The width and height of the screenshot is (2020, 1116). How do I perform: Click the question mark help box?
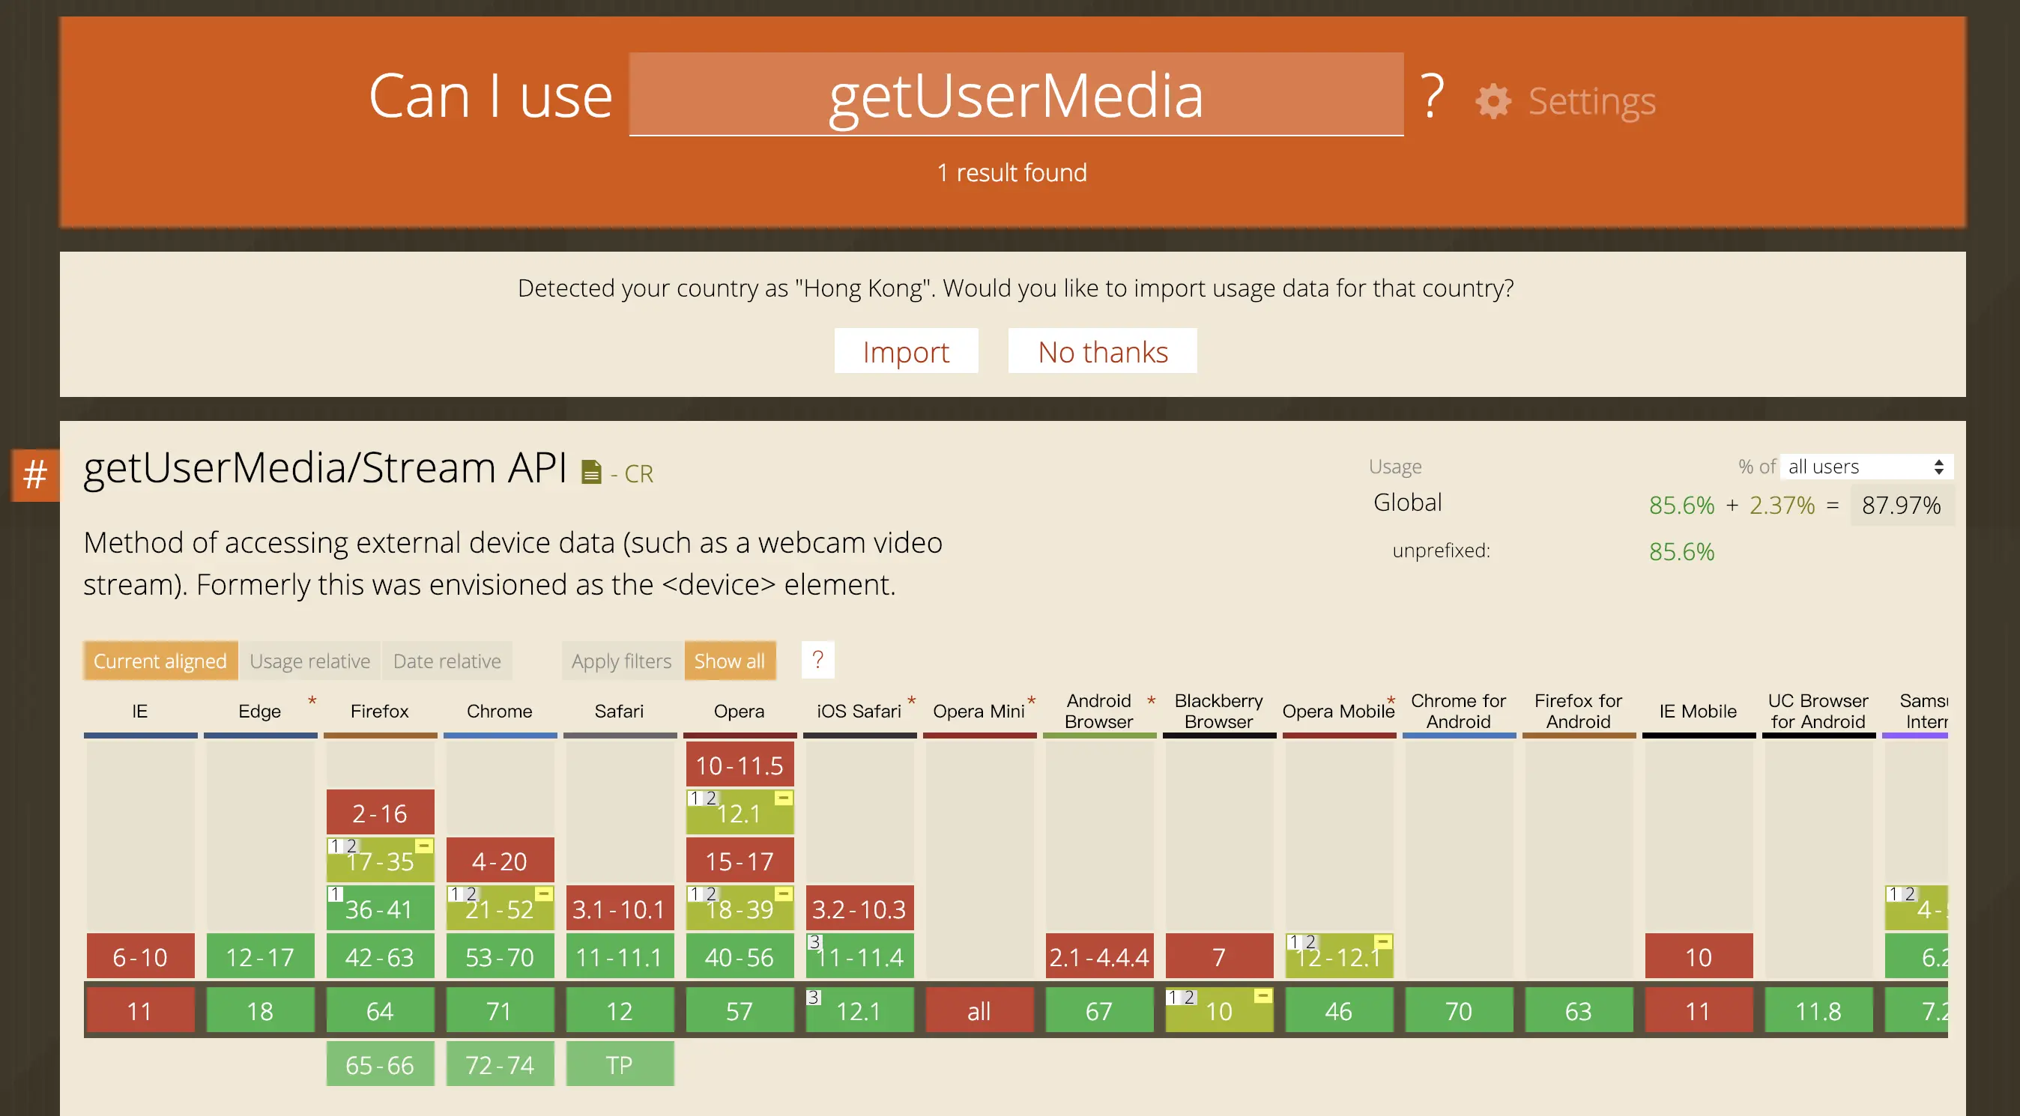coord(817,660)
